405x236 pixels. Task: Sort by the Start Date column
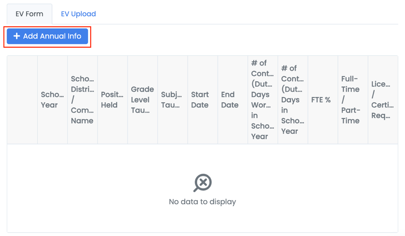[202, 100]
